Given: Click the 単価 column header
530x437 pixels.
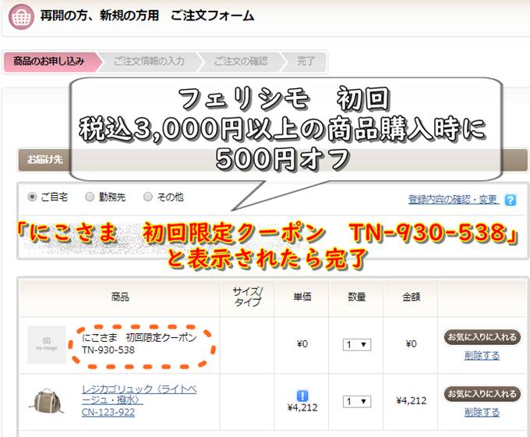Looking at the screenshot, I should pyautogui.click(x=302, y=297).
